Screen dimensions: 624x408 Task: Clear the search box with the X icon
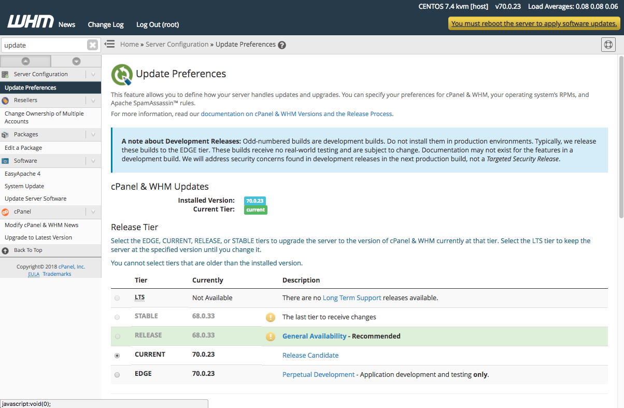coord(92,45)
